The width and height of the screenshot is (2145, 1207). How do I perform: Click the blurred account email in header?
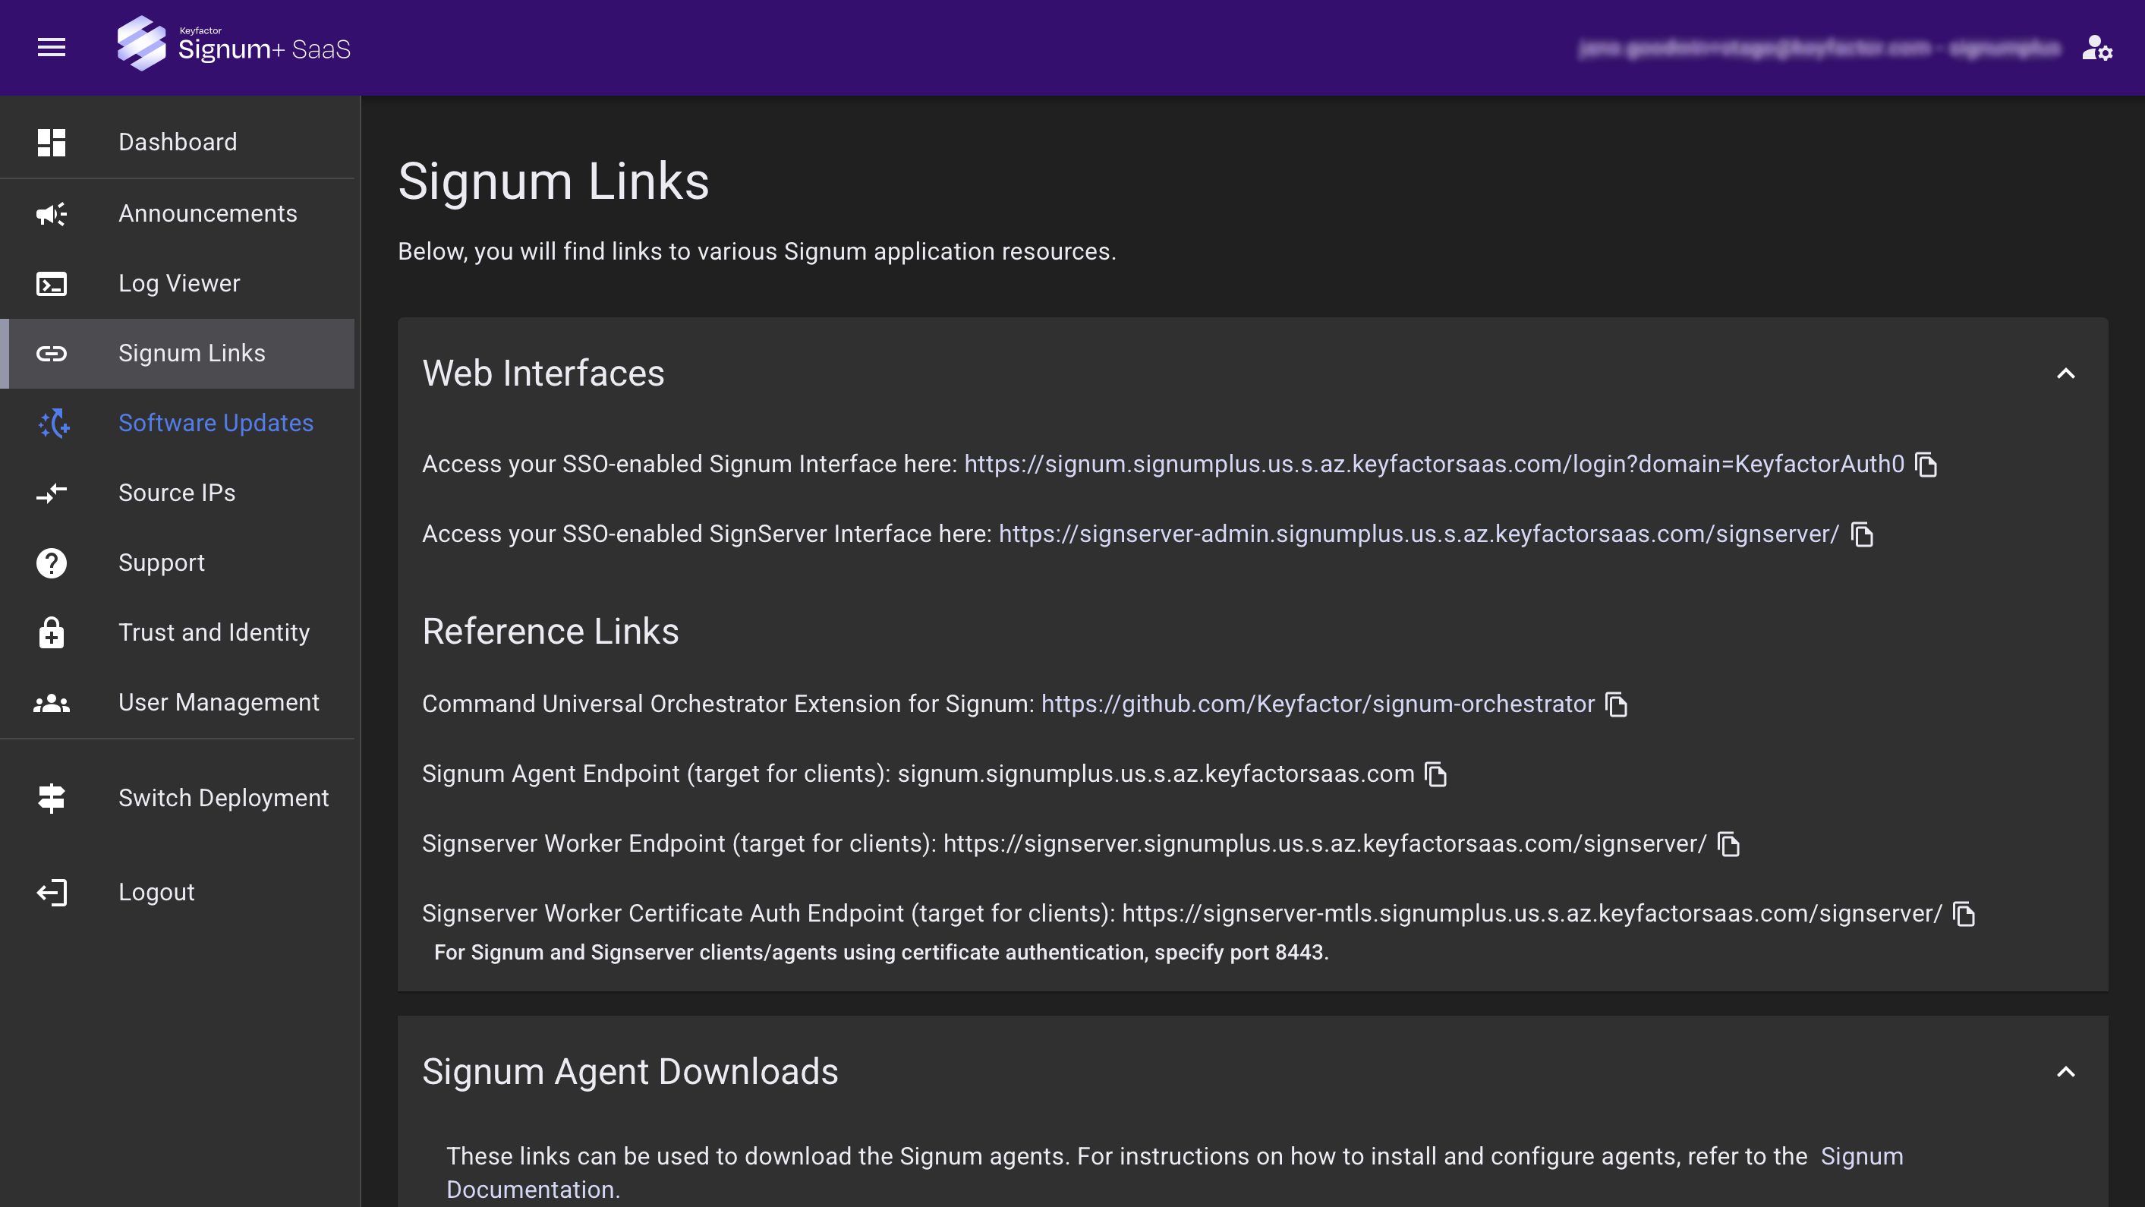pos(1819,49)
